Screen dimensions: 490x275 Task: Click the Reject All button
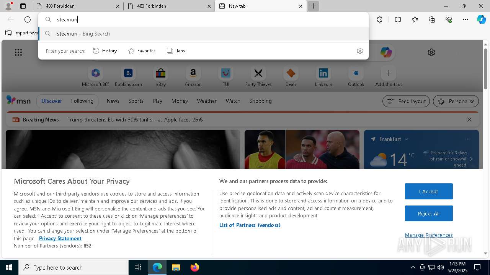click(429, 214)
